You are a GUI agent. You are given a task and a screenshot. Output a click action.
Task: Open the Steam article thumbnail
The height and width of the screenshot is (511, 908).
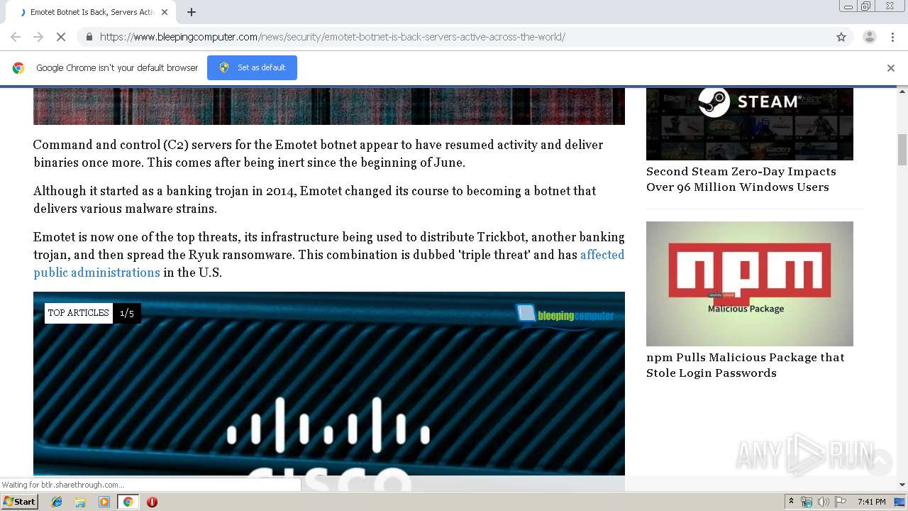pos(750,123)
